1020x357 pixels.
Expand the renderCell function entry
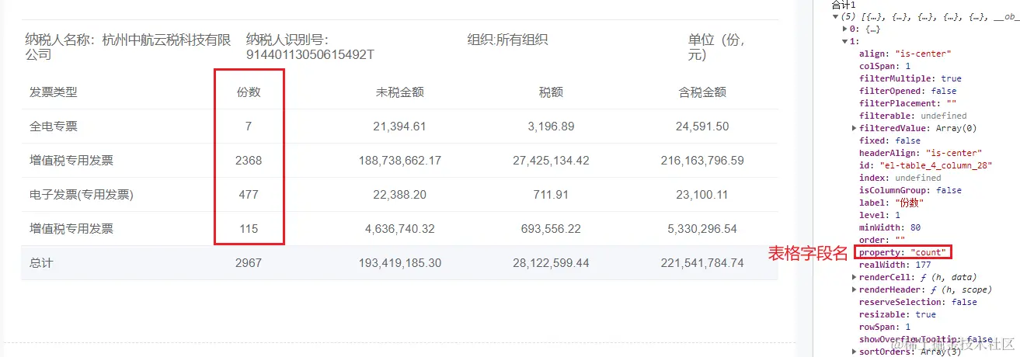(x=855, y=277)
